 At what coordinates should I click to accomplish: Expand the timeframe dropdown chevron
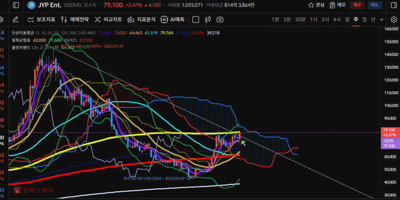pos(382,20)
